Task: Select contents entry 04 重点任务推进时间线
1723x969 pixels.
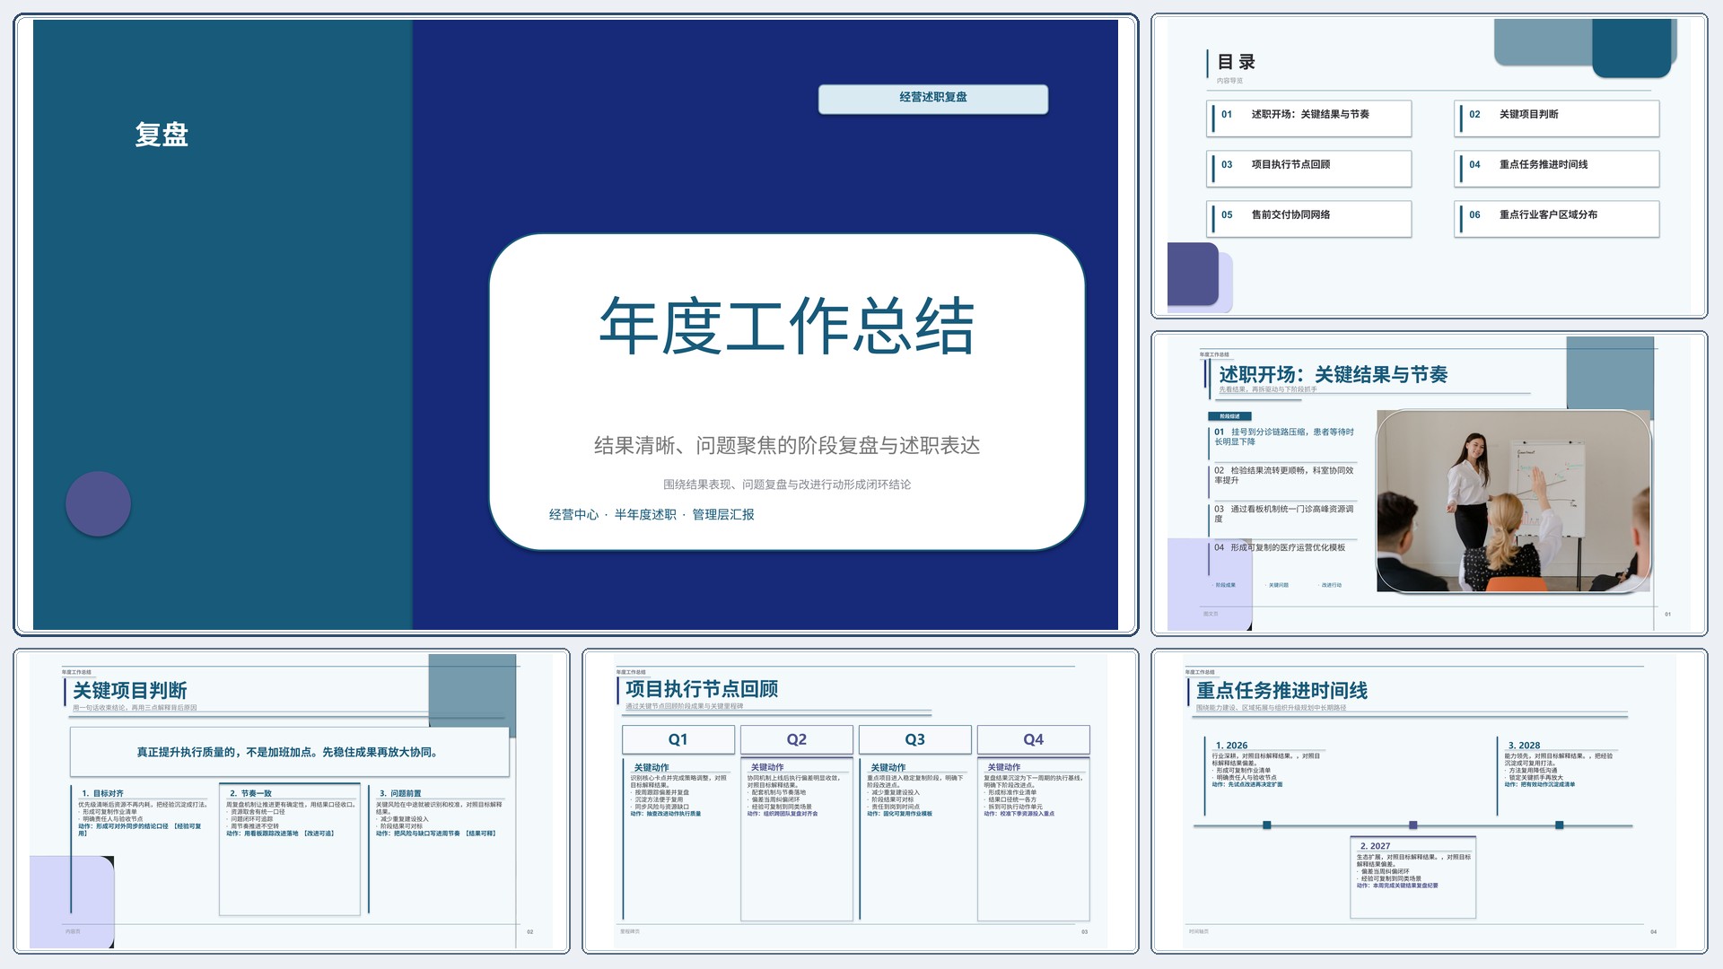Action: (x=1557, y=168)
